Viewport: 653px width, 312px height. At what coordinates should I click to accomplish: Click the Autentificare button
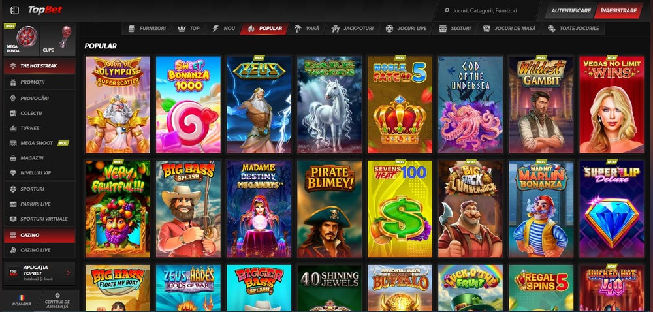coord(571,11)
